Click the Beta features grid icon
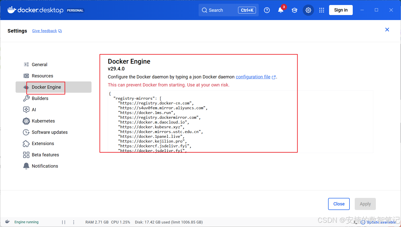Screen dimensions: 401x227 26,155
